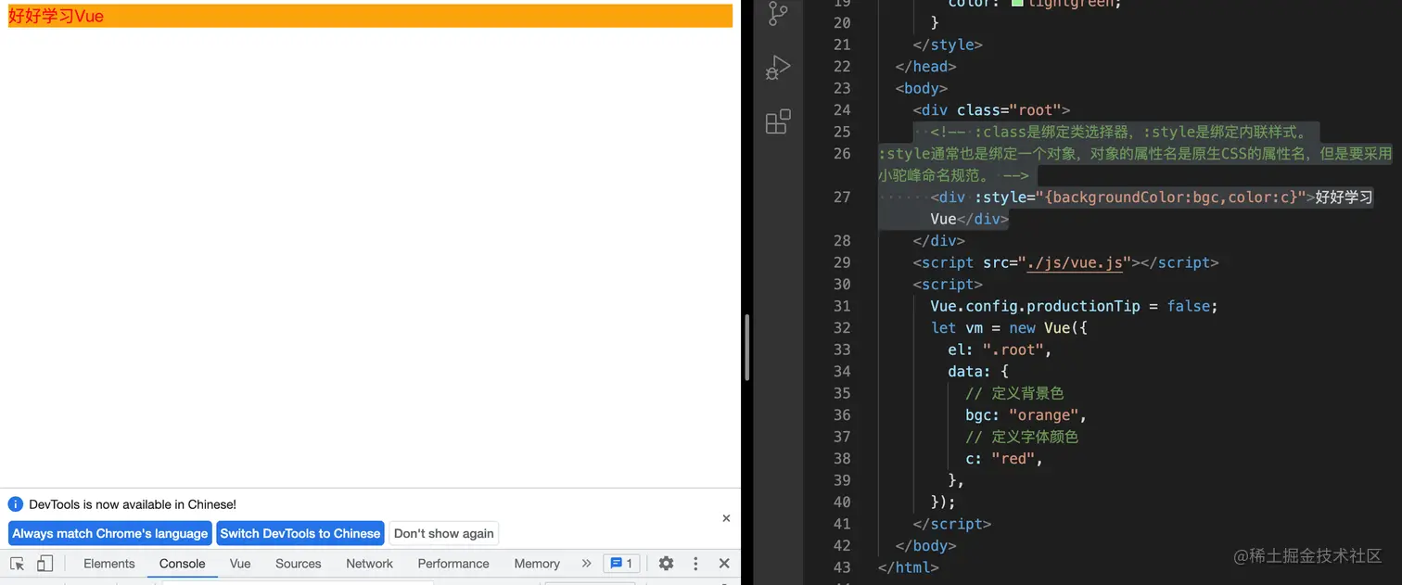This screenshot has width=1402, height=585.
Task: Open DevTools settings gear
Action: (666, 564)
